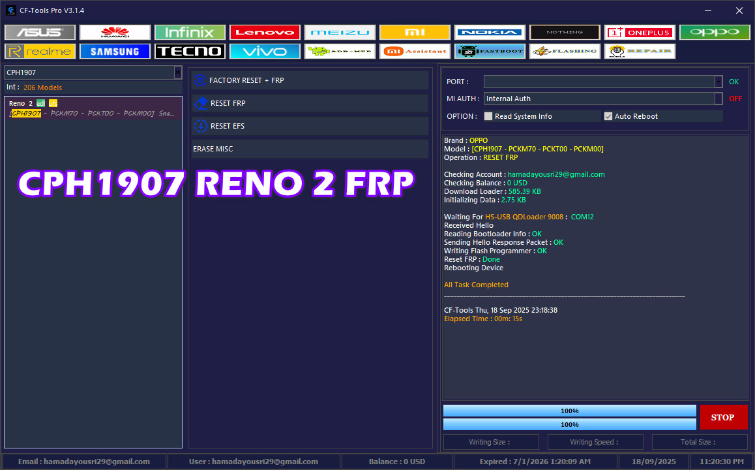Run the Factory Reset + FRP operation

coord(310,80)
